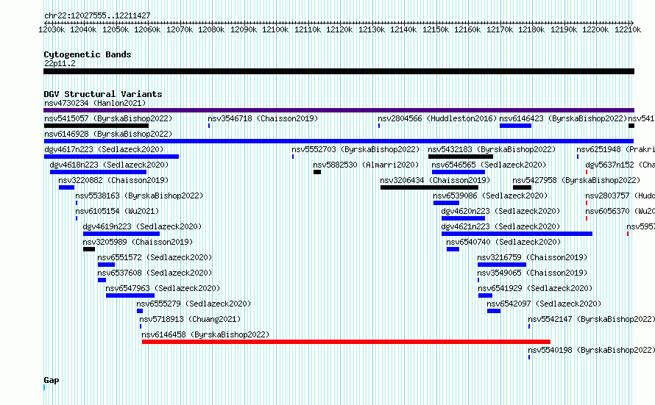This screenshot has width=655, height=405.
Task: Click the black nsv5432183 bar
Action: [460, 157]
